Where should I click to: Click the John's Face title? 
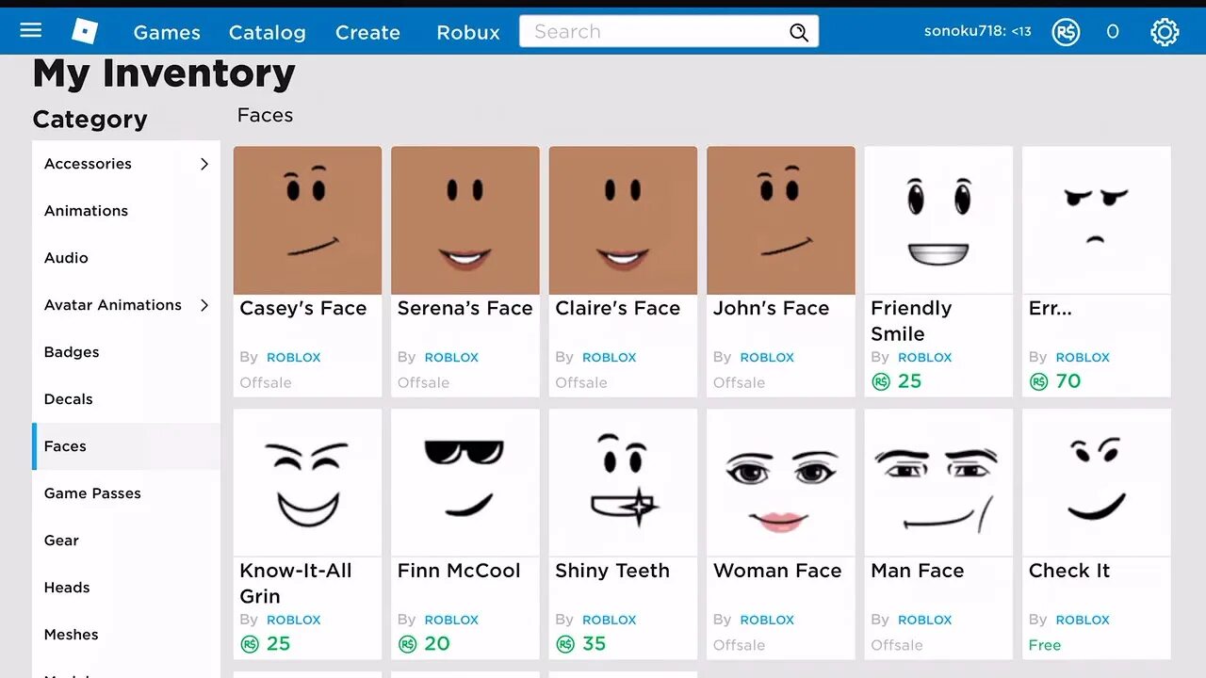tap(771, 308)
